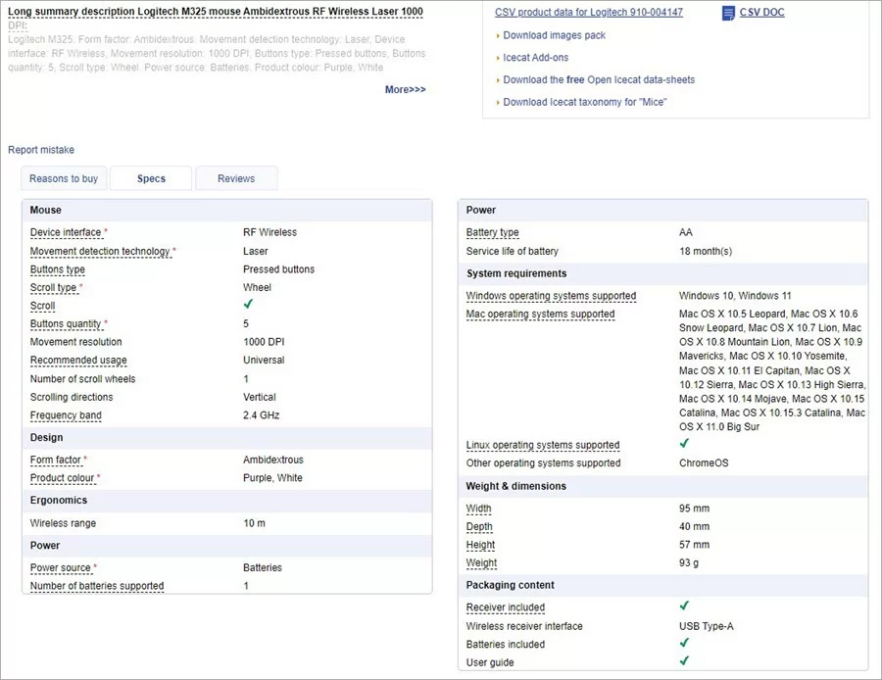Switch to the Reviews tab

(x=236, y=178)
